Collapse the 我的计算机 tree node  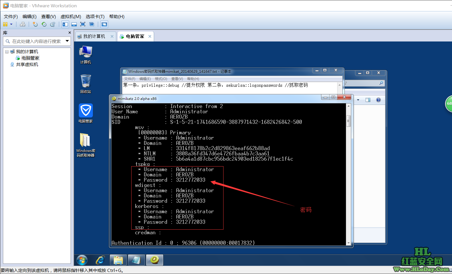click(7, 52)
